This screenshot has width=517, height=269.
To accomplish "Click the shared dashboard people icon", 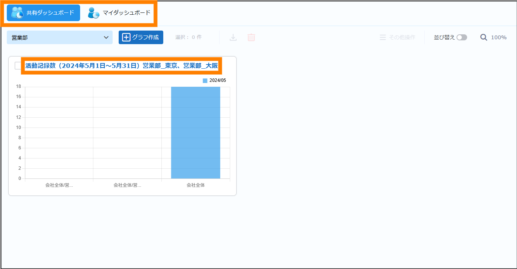I will click(x=17, y=13).
